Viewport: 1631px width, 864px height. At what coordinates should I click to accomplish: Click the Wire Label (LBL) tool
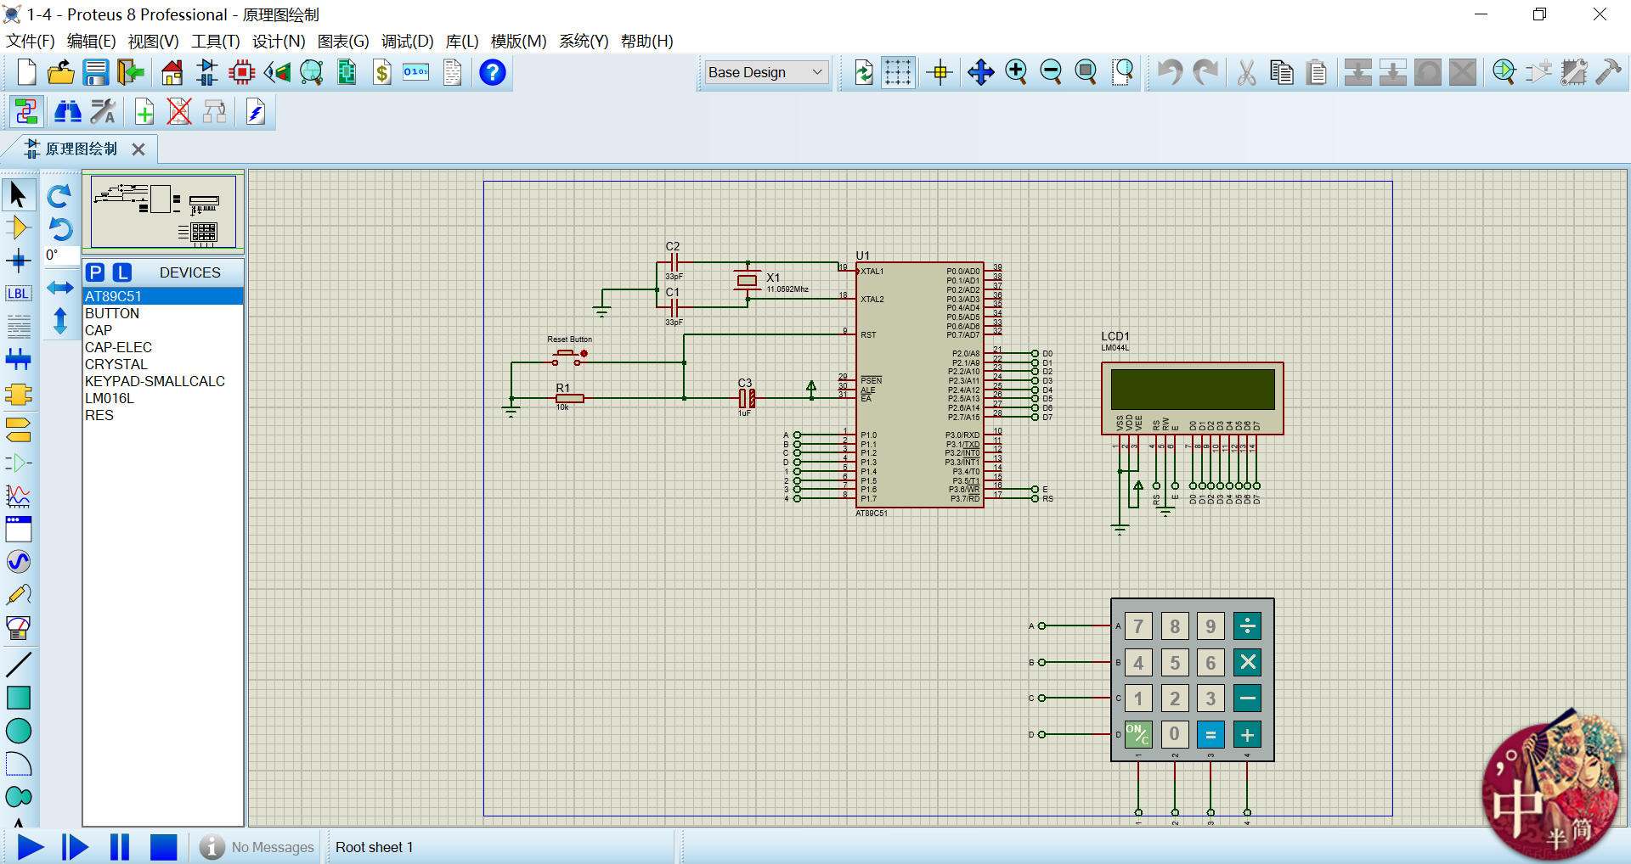18,294
